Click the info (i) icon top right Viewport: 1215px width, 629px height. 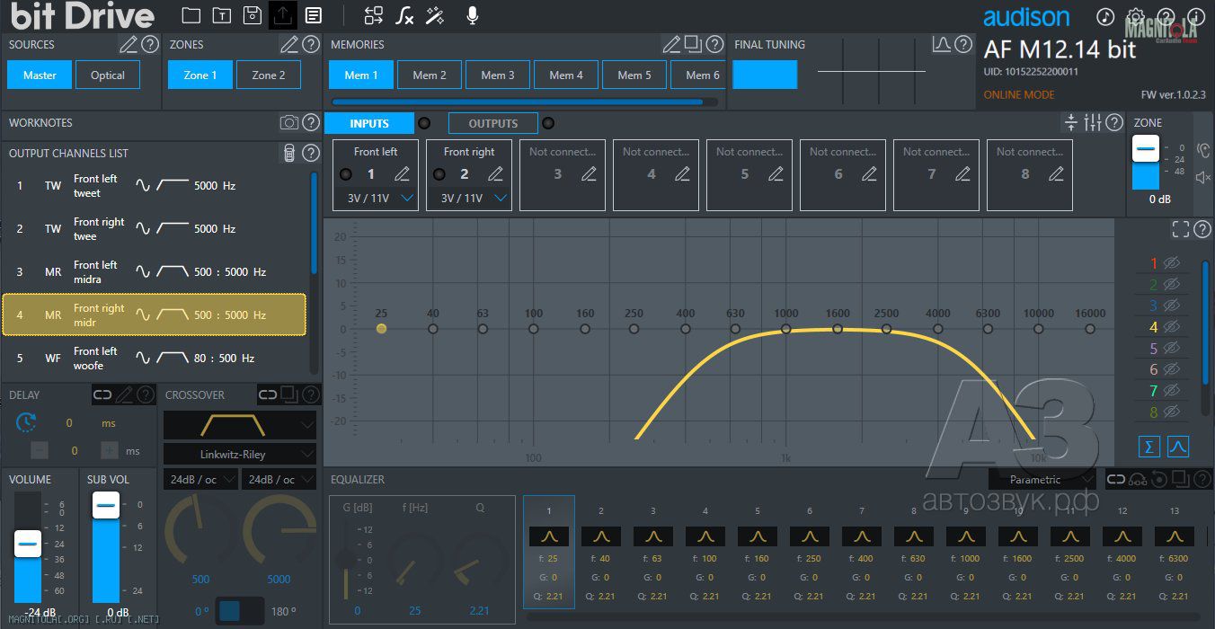click(1195, 17)
